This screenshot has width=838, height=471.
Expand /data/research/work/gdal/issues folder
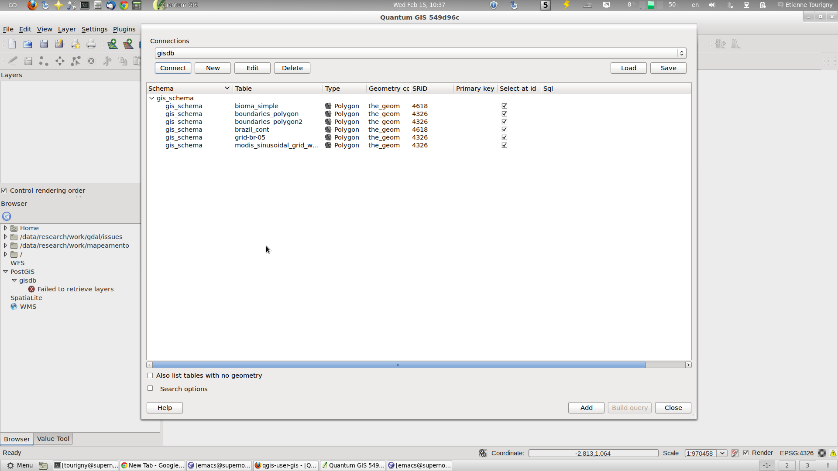click(5, 237)
